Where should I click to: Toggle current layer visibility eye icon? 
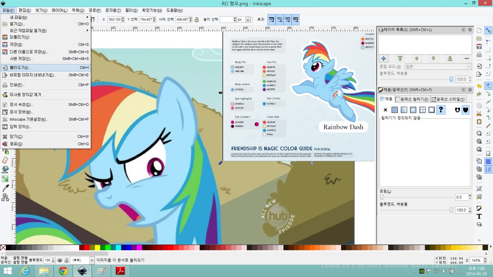[x=60, y=260]
